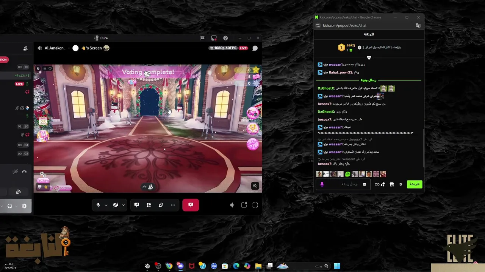
Task: Click the first DzGhostX username in chat
Action: (326, 88)
